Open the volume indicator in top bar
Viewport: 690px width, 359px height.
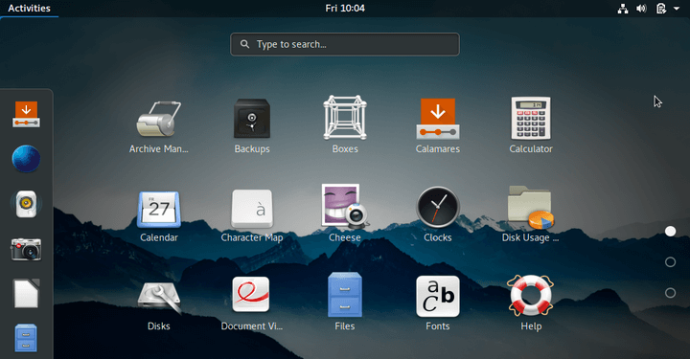pos(641,9)
